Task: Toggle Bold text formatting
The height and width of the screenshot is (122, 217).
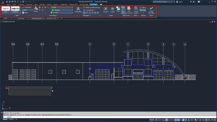Action: click(x=40, y=7)
